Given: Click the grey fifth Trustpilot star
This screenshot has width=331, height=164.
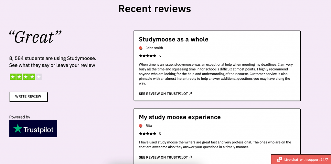Looking at the screenshot, I should 38,77.
